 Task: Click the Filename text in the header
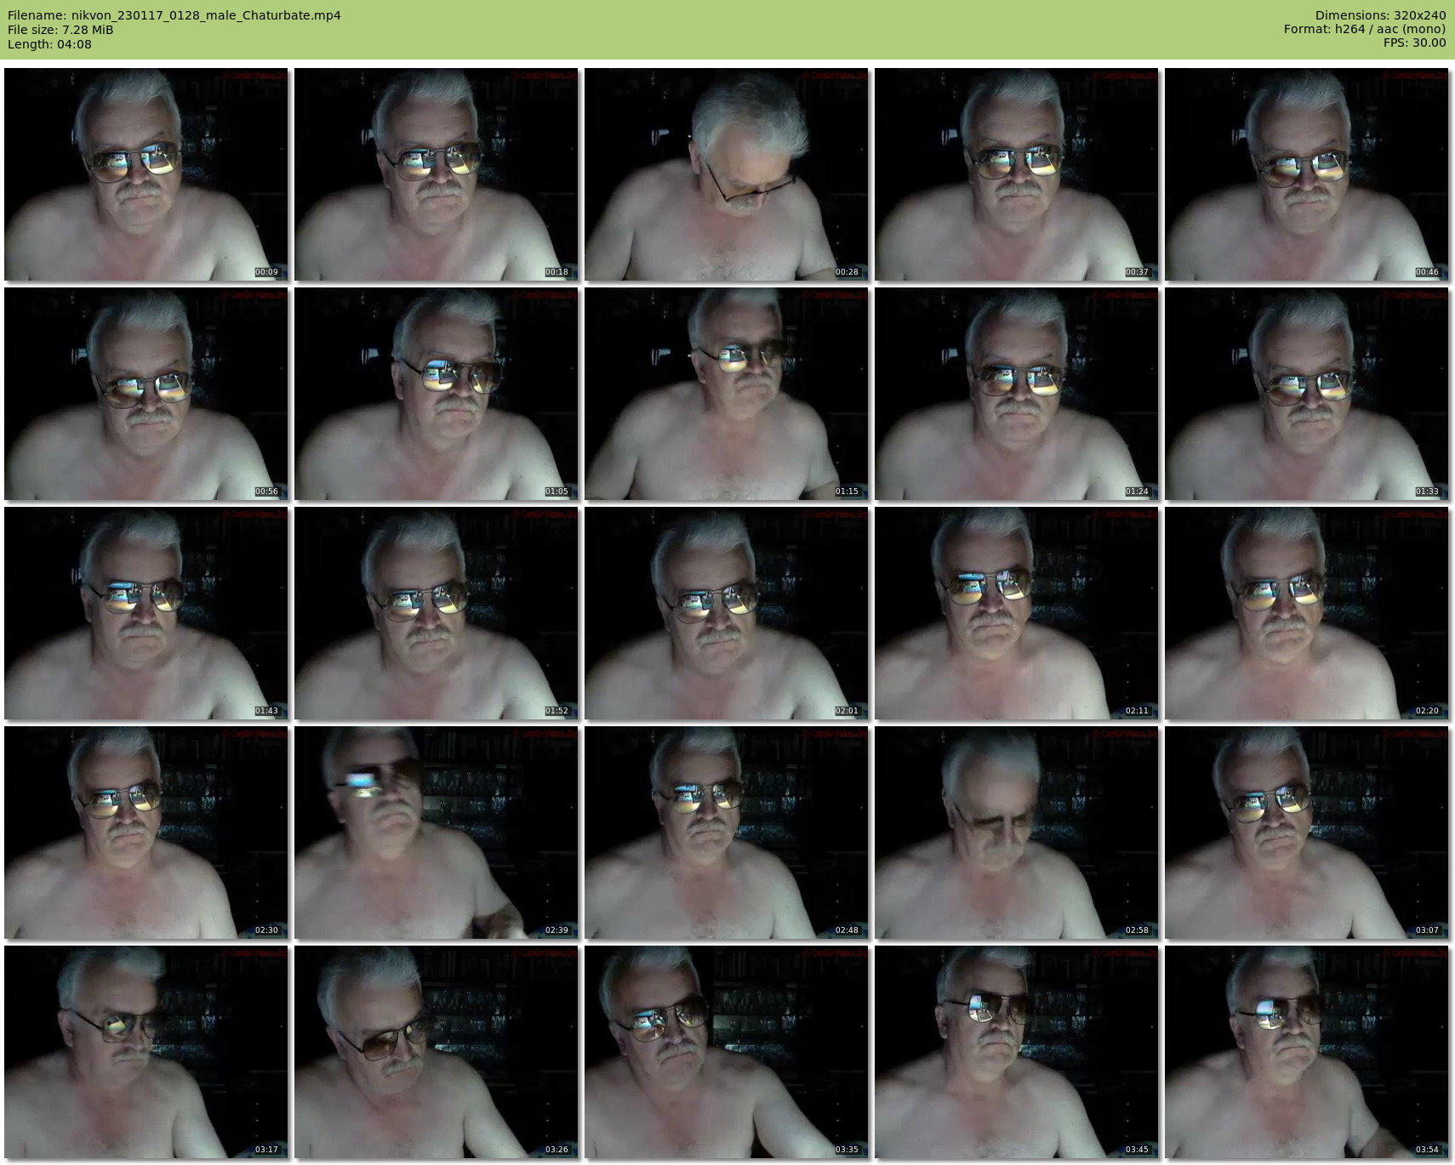click(174, 15)
